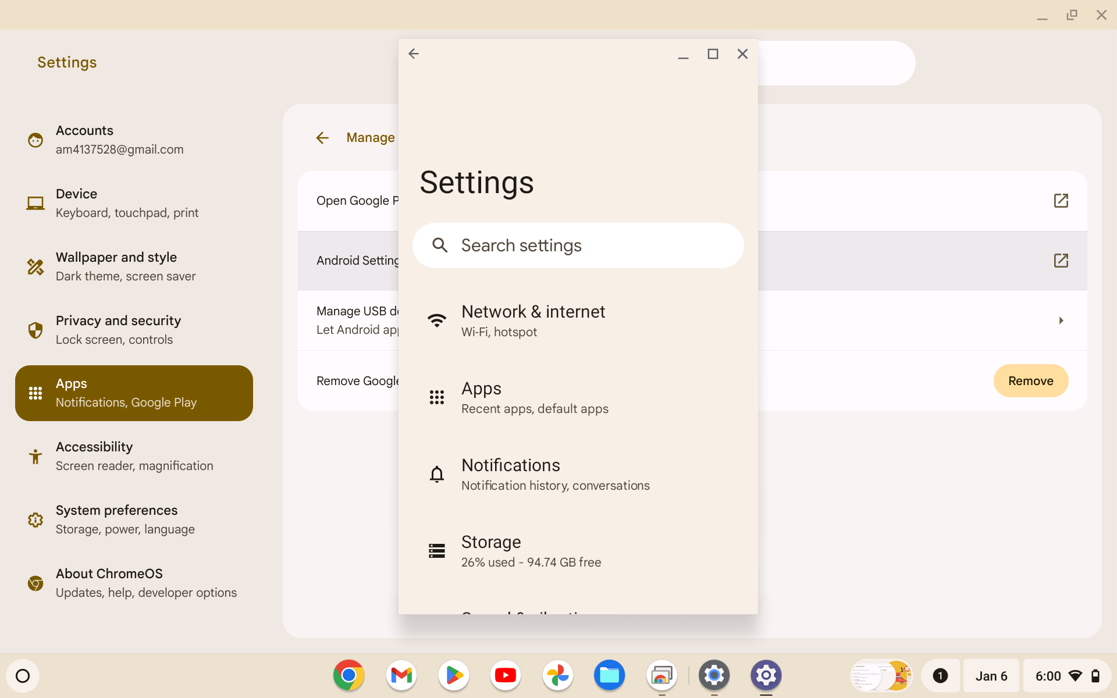Screen dimensions: 1117x698
Task: Click the bell icon next to Notifications
Action: (x=437, y=473)
